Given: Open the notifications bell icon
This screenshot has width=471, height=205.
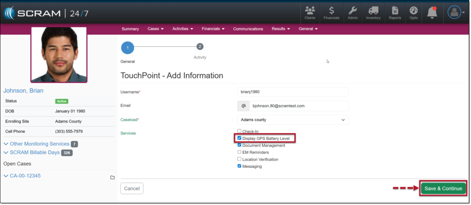Looking at the screenshot, I should point(432,13).
